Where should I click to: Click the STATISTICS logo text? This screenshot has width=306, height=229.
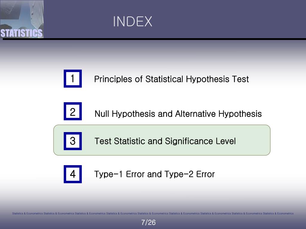click(x=22, y=33)
